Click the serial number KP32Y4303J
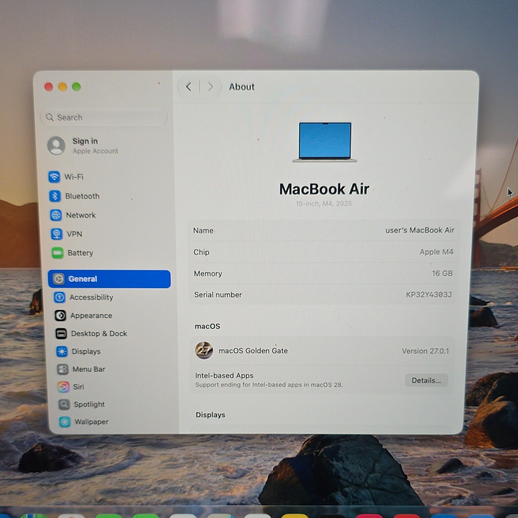518x518 pixels. coord(429,294)
